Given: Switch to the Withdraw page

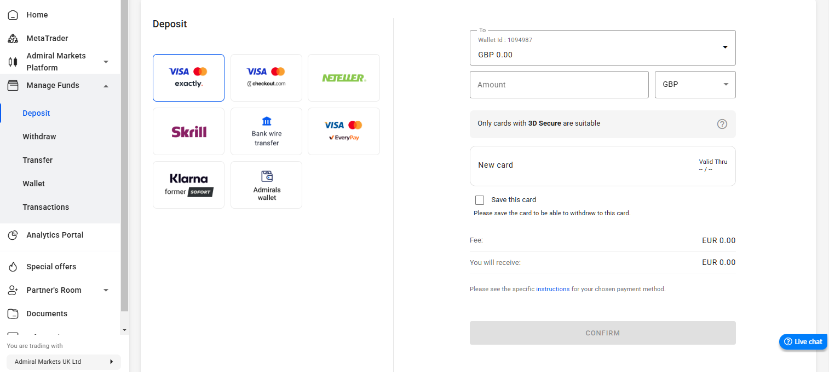Looking at the screenshot, I should [x=39, y=137].
